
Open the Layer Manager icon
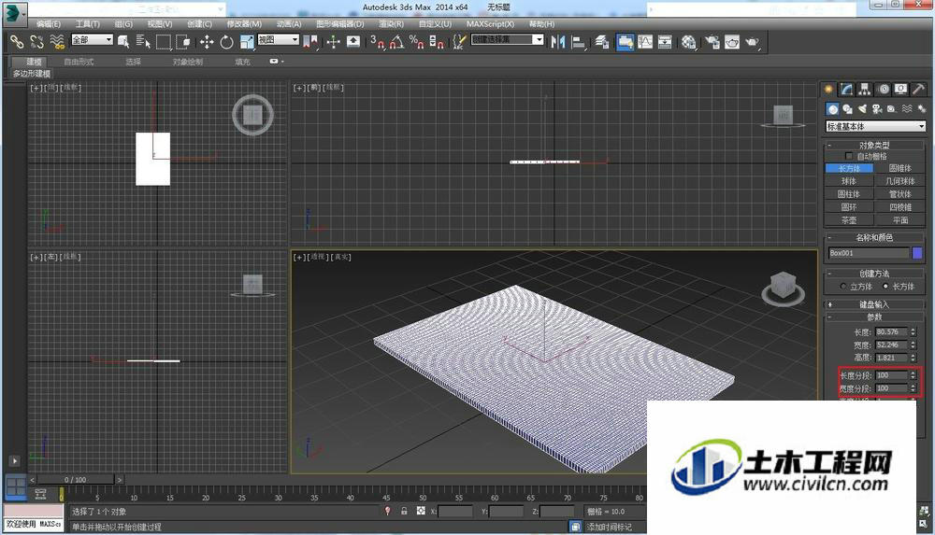click(x=601, y=42)
